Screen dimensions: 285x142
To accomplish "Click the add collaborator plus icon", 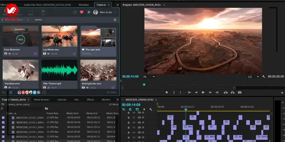I will [x=44, y=92].
